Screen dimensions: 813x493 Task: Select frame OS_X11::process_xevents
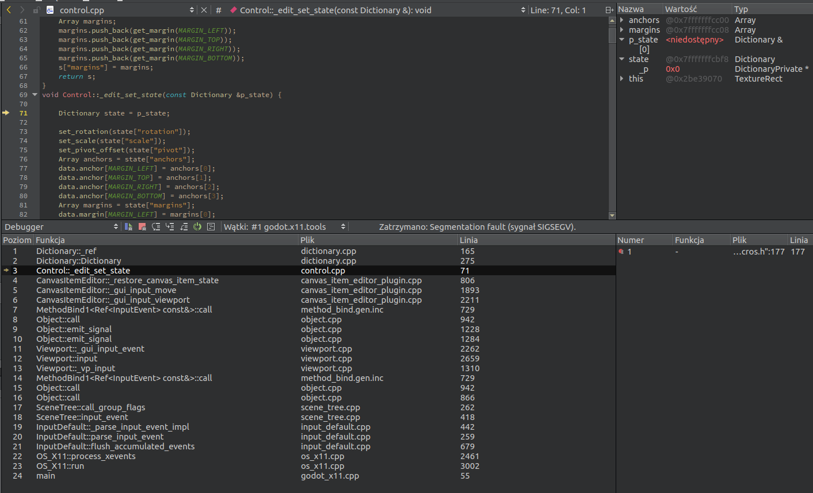pos(308,456)
